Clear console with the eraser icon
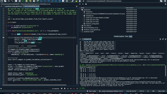 click(163, 39)
